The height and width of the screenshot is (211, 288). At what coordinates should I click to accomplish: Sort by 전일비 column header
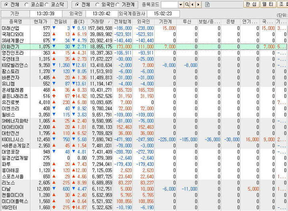click(x=60, y=22)
